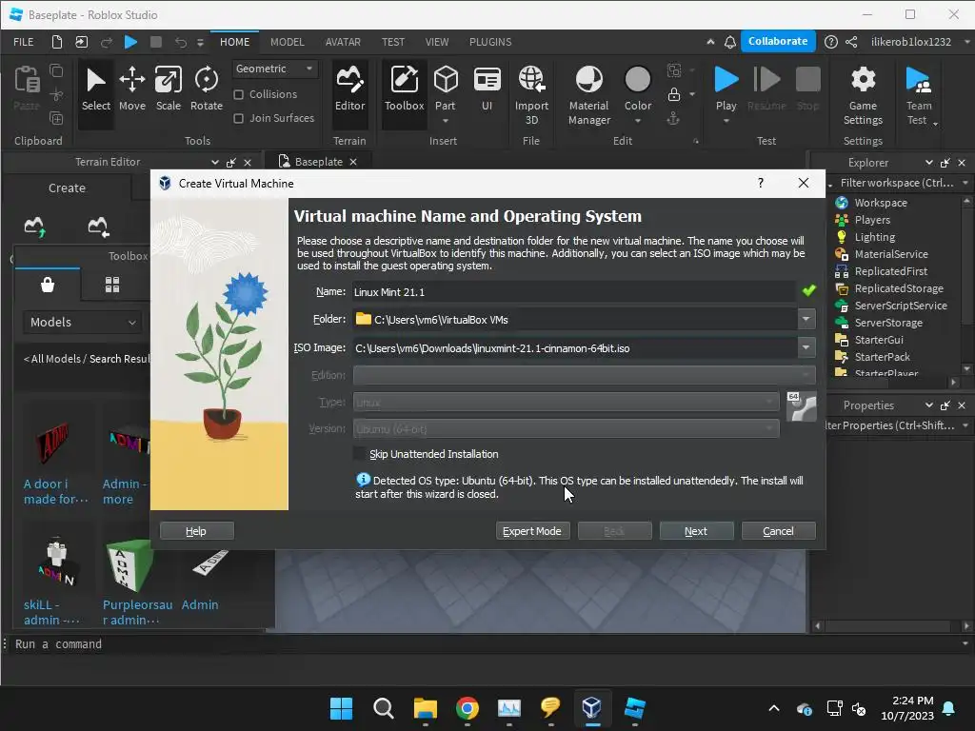975x731 pixels.
Task: Open the Models category dropdown
Action: 83,322
